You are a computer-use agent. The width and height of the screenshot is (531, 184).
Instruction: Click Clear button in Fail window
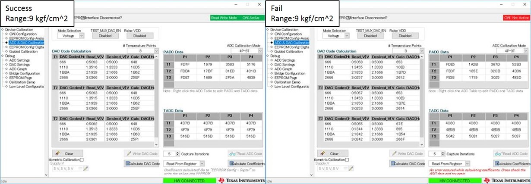point(332,153)
